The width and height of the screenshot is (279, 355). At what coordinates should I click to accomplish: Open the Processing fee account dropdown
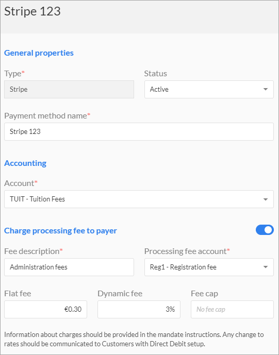209,267
